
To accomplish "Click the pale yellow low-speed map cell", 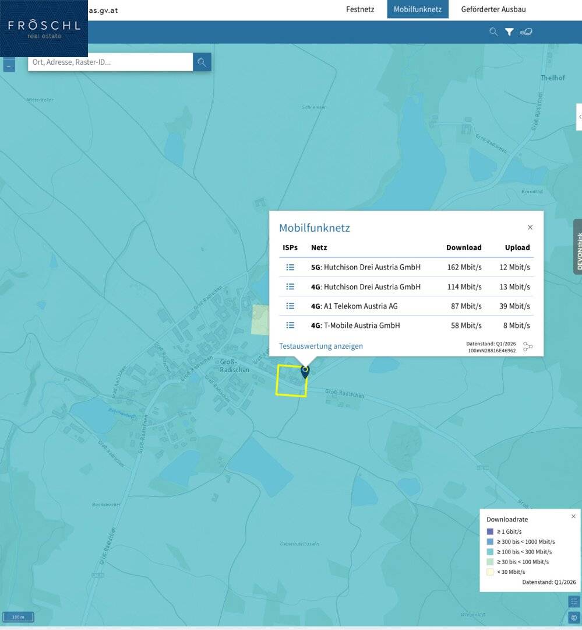I will point(260,320).
